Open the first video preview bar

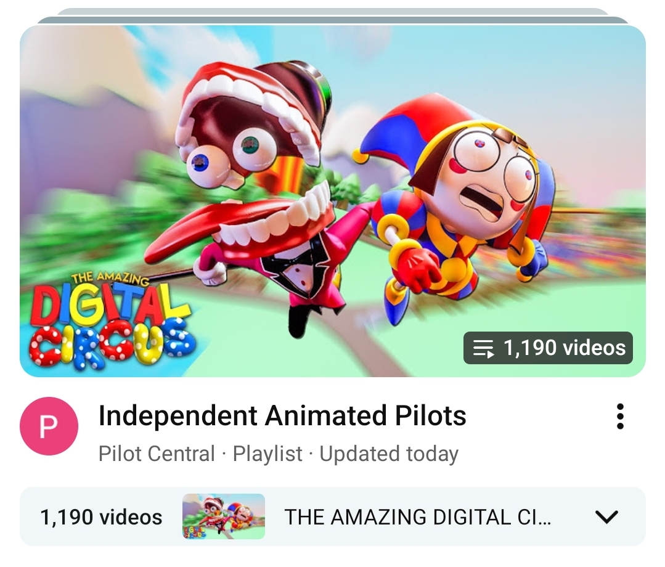tap(333, 516)
